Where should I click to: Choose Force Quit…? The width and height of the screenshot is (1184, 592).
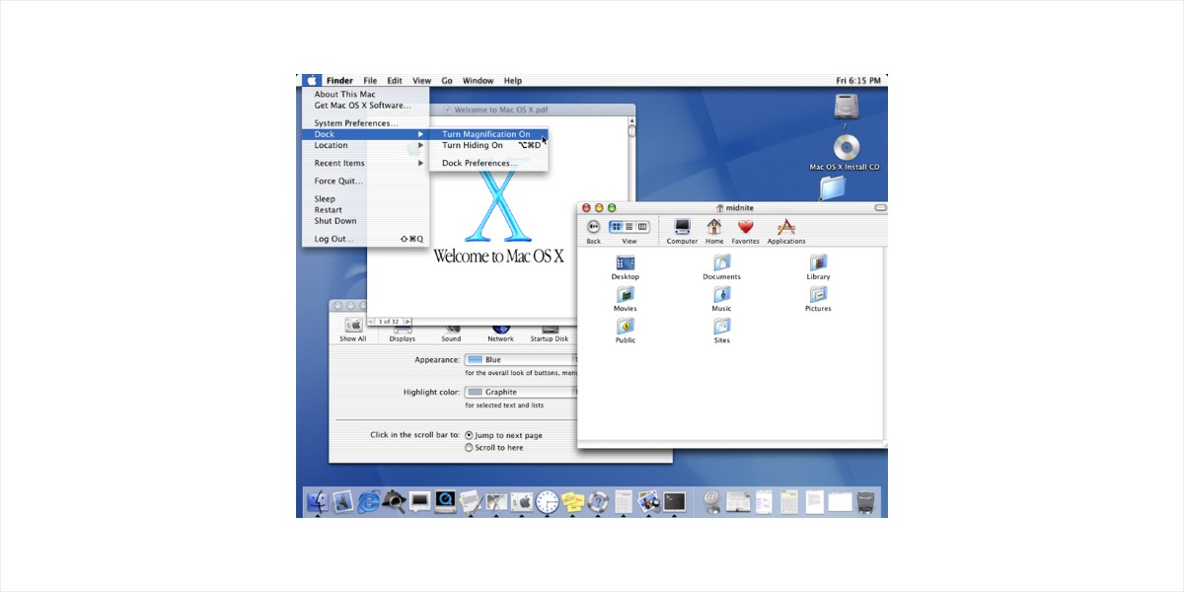tap(366, 181)
